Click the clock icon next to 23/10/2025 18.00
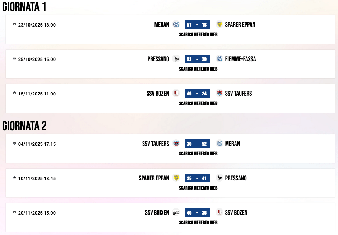 pyautogui.click(x=15, y=24)
